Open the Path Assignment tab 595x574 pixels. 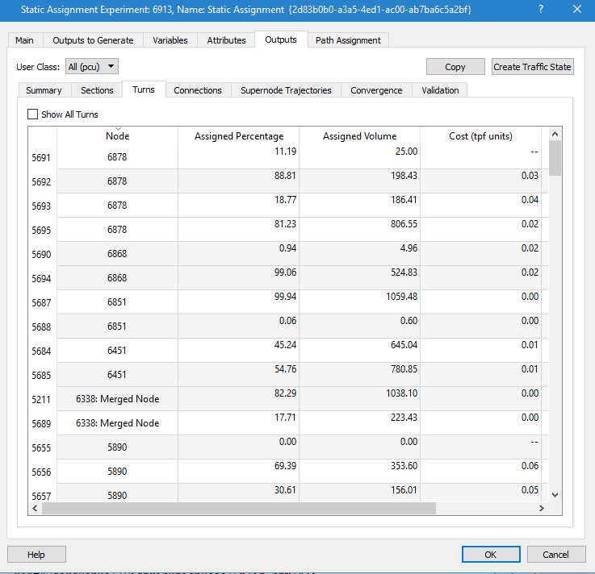348,40
